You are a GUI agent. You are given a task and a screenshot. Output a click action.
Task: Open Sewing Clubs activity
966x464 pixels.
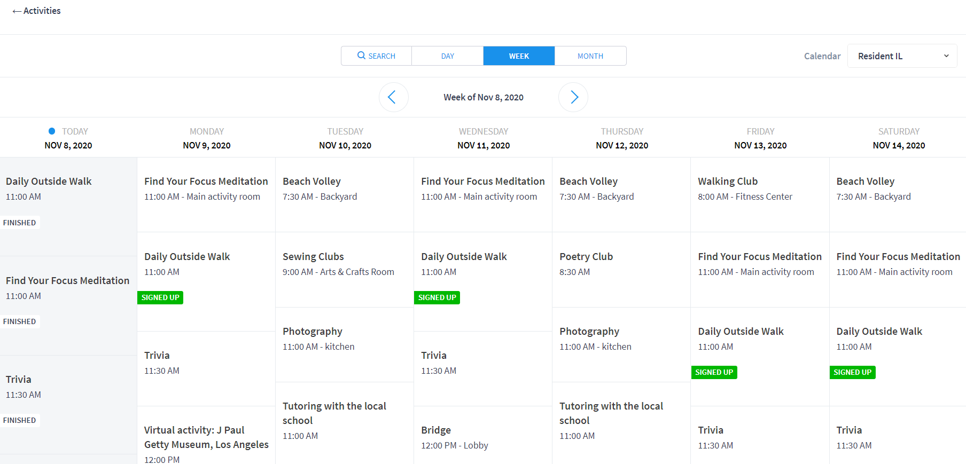pyautogui.click(x=345, y=270)
